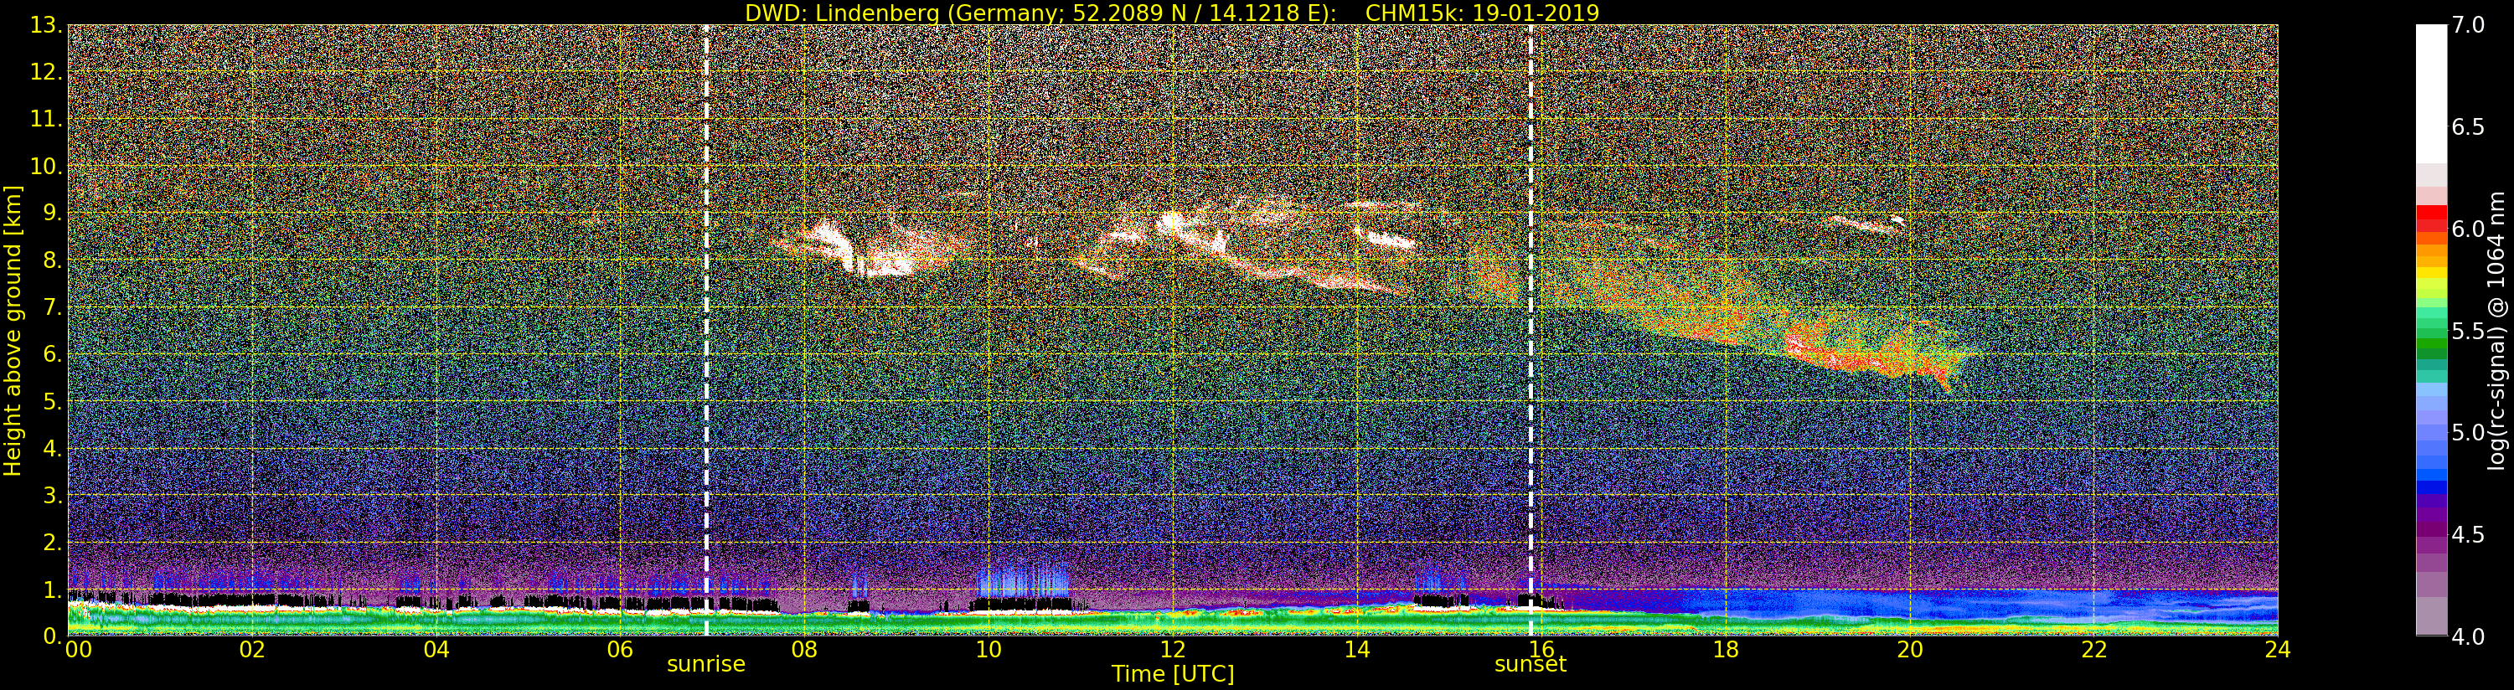This screenshot has height=690, width=2514.
Task: Click the x-axis tick label '10'
Action: click(x=989, y=650)
